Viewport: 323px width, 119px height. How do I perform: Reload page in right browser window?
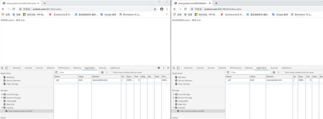pyautogui.click(x=185, y=9)
